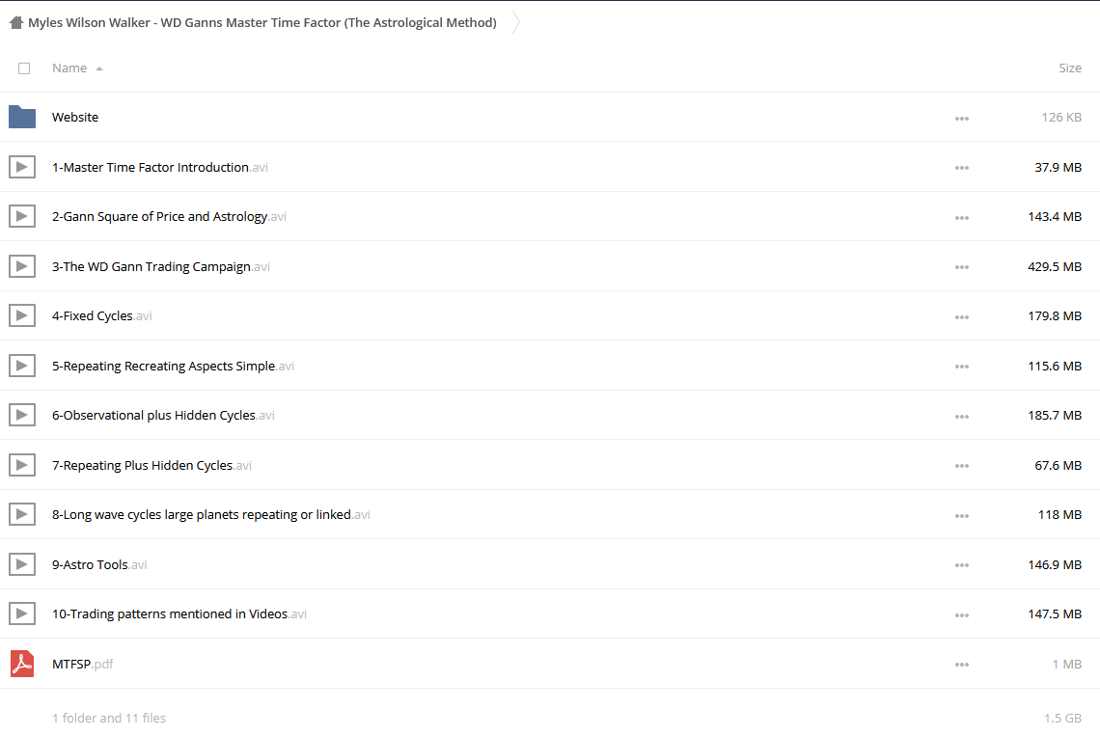This screenshot has height=736, width=1100.
Task: Click video icon for 2-Gann Square of Price
Action: click(x=22, y=216)
